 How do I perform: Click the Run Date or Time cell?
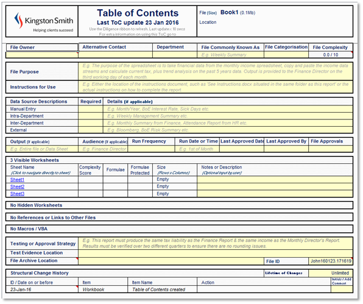click(197, 149)
